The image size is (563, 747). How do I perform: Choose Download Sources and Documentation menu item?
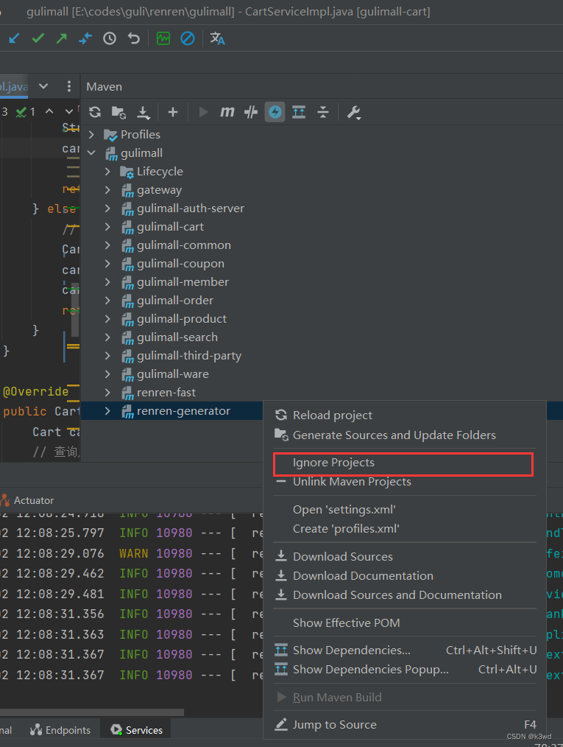pos(405,595)
